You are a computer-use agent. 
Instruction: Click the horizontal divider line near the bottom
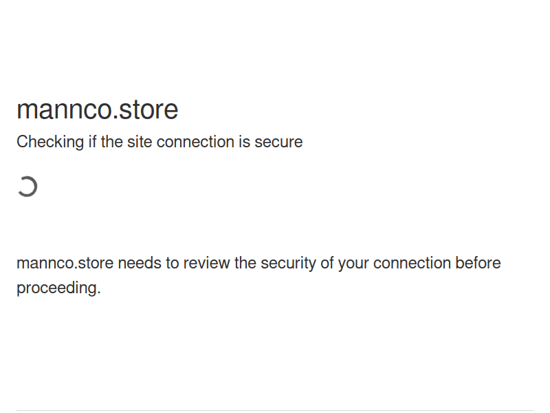(x=275, y=411)
